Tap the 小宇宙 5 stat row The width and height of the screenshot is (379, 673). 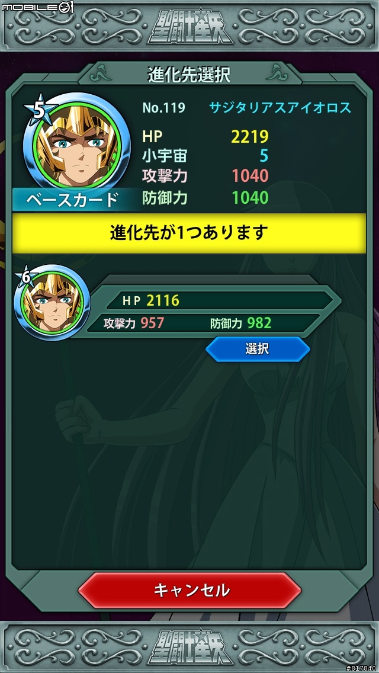coord(205,156)
